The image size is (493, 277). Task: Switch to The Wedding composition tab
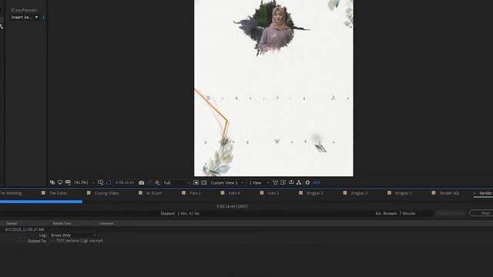[11, 193]
